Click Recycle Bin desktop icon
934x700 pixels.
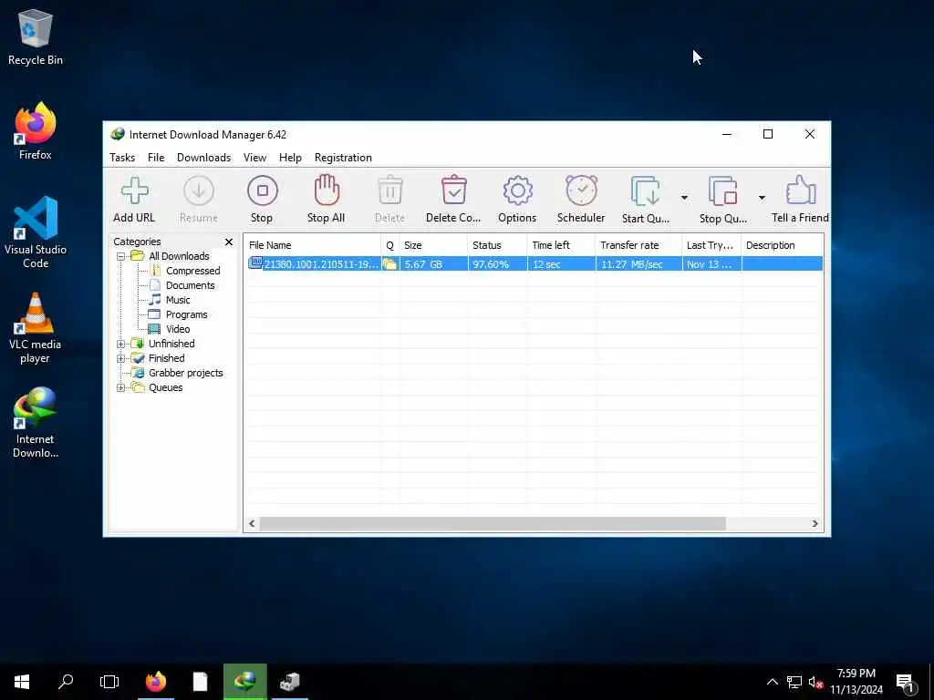click(36, 36)
